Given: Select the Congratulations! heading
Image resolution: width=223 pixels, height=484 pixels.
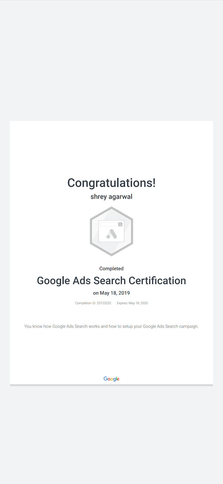Looking at the screenshot, I should point(111,183).
